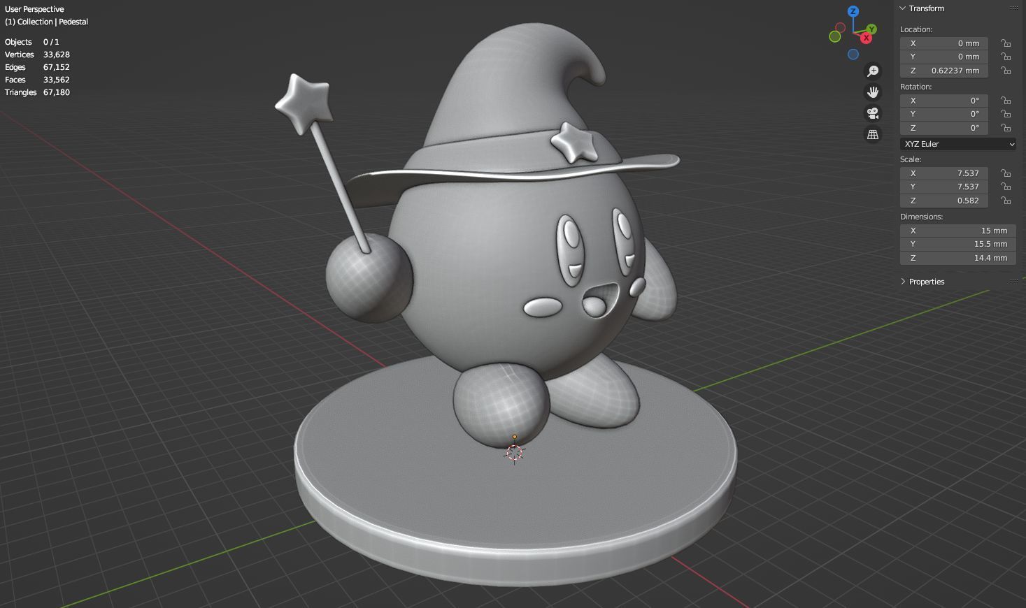Viewport: 1026px width, 608px height.
Task: Click the negative Z blue circle on gizmo
Action: click(853, 55)
